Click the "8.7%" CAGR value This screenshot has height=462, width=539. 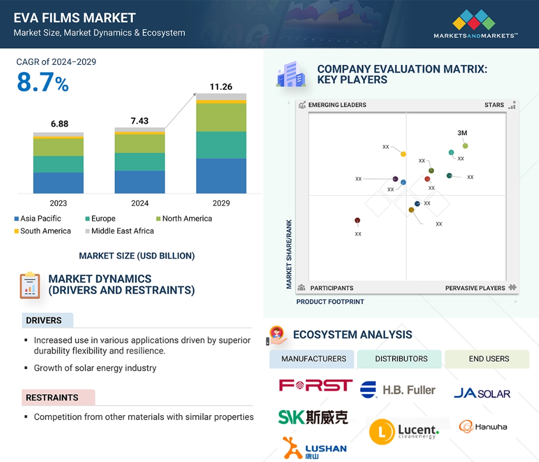43,82
